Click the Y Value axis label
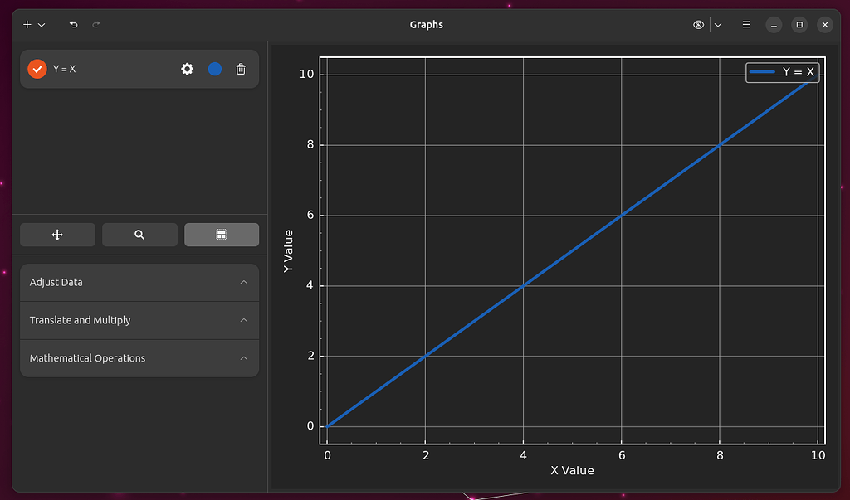Screen dimensions: 850x500 [x=288, y=251]
